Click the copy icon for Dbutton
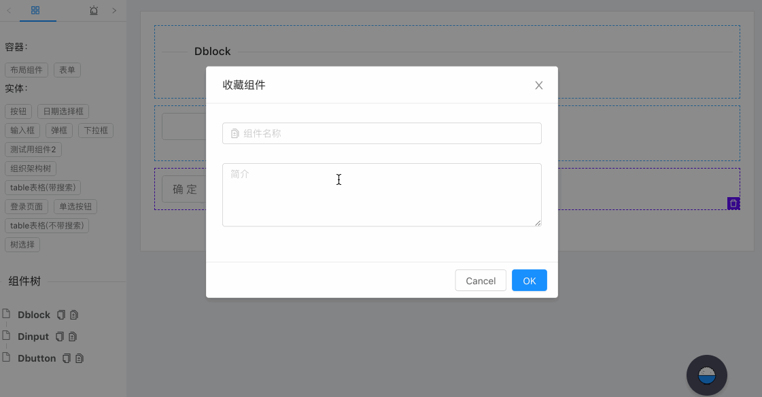This screenshot has height=397, width=762. click(67, 359)
